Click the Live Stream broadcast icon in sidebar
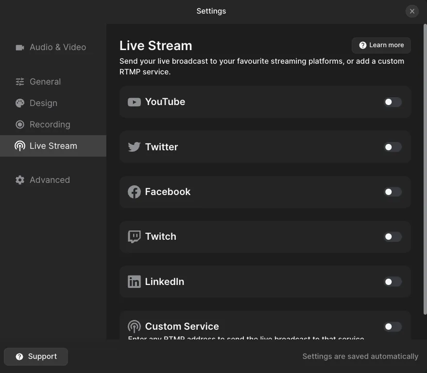 (20, 146)
